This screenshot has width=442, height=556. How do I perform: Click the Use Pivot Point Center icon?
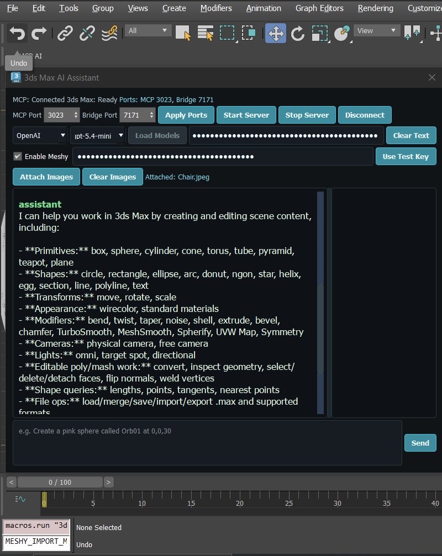tap(412, 33)
